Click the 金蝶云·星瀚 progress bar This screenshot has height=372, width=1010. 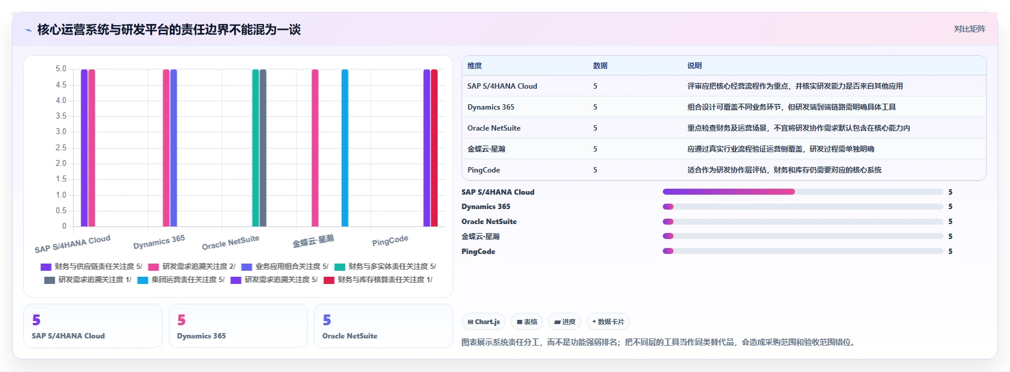point(803,236)
